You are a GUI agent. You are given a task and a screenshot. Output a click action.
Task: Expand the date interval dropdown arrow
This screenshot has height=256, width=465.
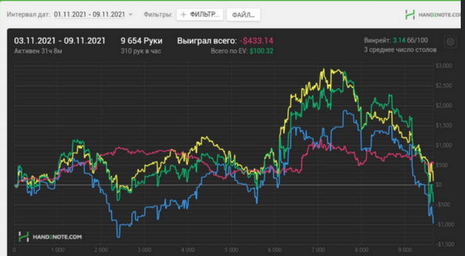pos(130,15)
